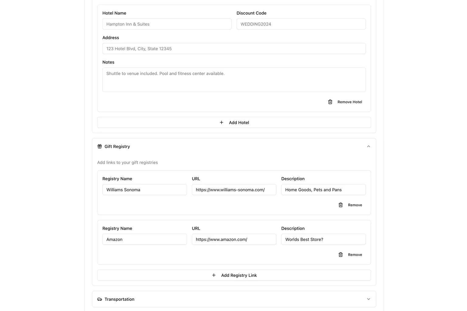Click the plus icon in Add Registry Link
467x311 pixels.
point(214,275)
